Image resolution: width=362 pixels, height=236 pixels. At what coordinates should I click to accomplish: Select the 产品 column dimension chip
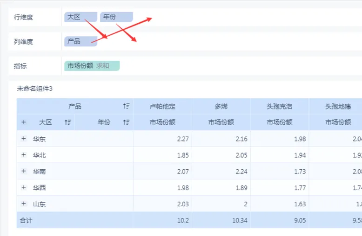[80, 41]
